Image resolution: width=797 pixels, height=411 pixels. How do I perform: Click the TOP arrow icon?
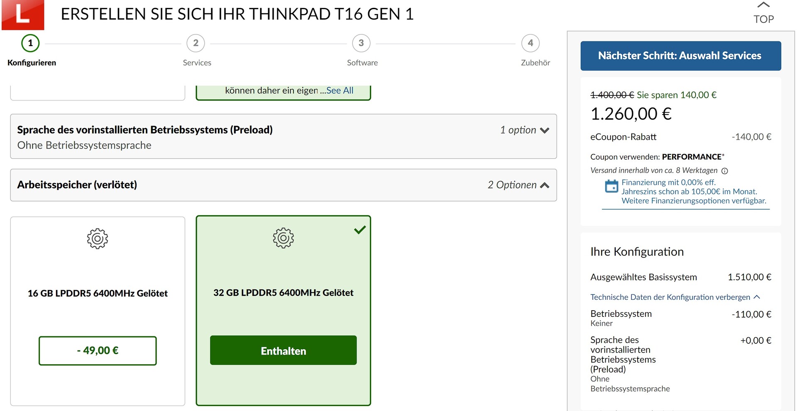pos(763,5)
